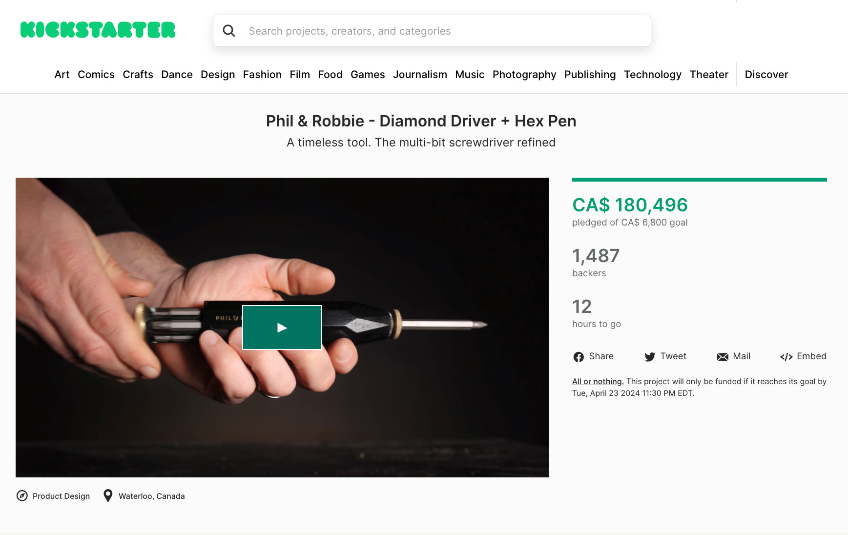Open the Design category
Image resolution: width=848 pixels, height=535 pixels.
tap(218, 75)
